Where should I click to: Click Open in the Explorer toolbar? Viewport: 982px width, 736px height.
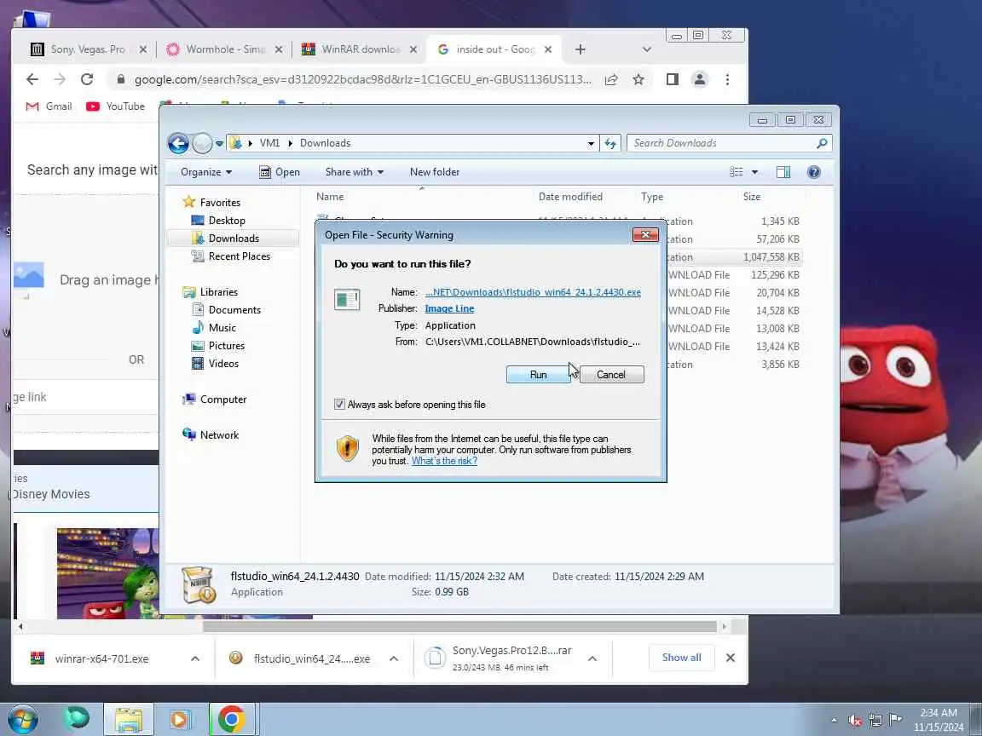[280, 172]
